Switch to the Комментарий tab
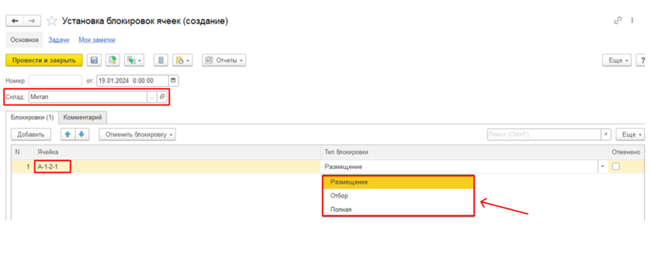 (82, 117)
